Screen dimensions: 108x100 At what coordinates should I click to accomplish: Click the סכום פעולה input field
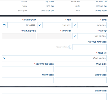[x=81, y=69]
